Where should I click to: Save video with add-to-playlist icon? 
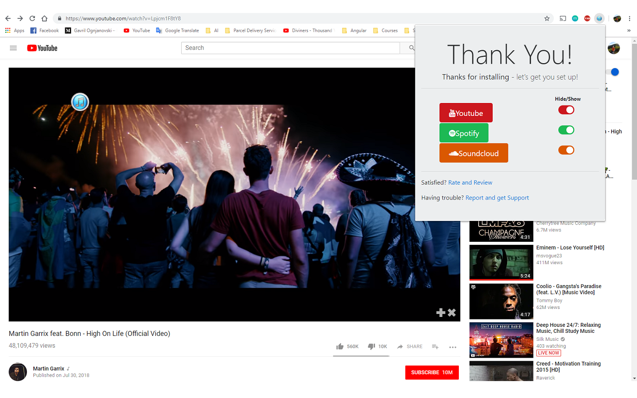(435, 347)
